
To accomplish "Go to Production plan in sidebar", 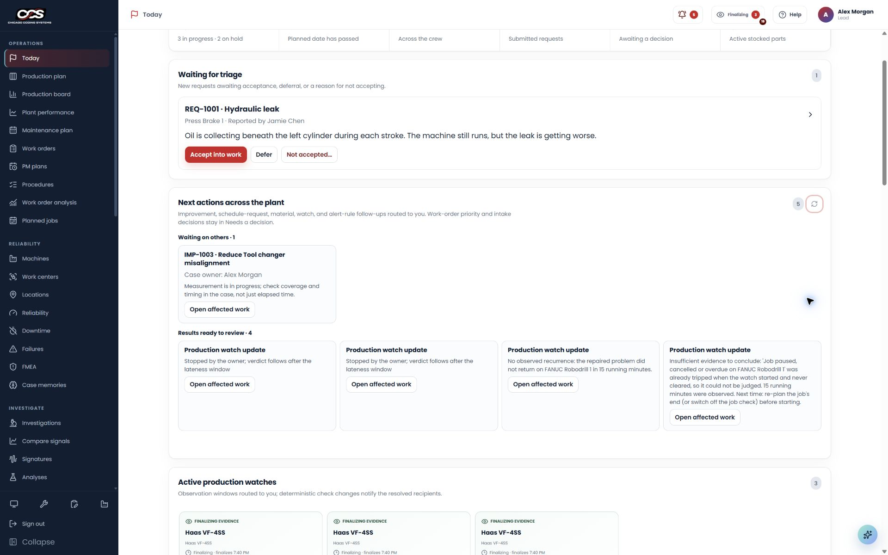I will click(x=57, y=76).
